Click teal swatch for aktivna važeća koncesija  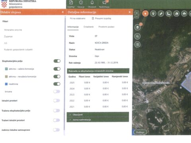click(6, 69)
